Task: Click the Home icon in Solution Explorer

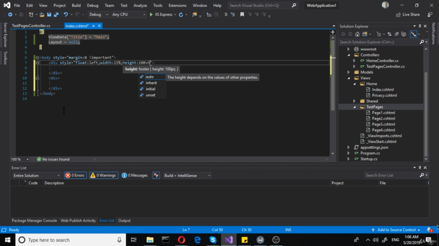Action: tap(357, 34)
